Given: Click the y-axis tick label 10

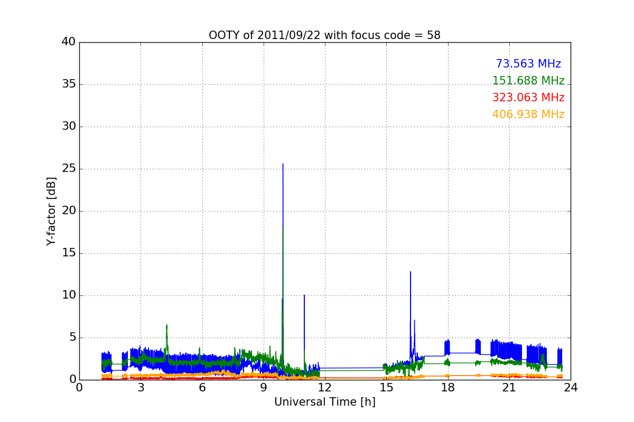Looking at the screenshot, I should 69,295.
